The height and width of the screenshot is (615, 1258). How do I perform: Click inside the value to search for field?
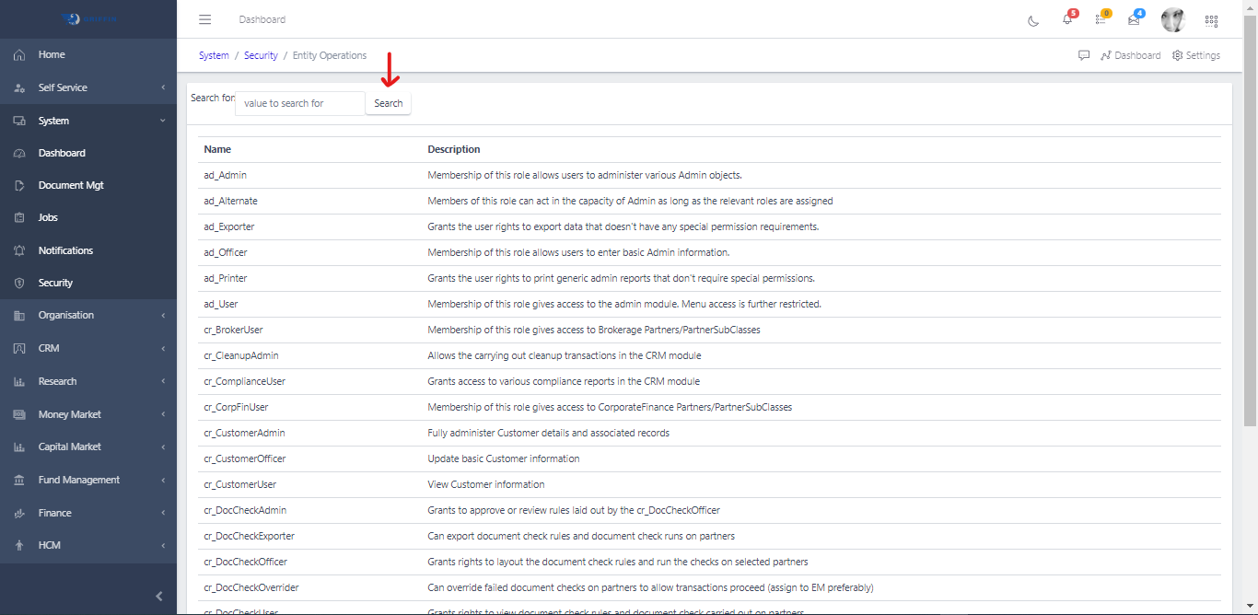click(x=299, y=102)
